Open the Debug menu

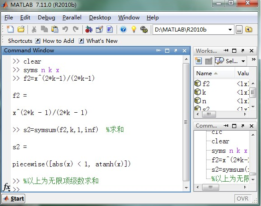pyautogui.click(x=46, y=18)
